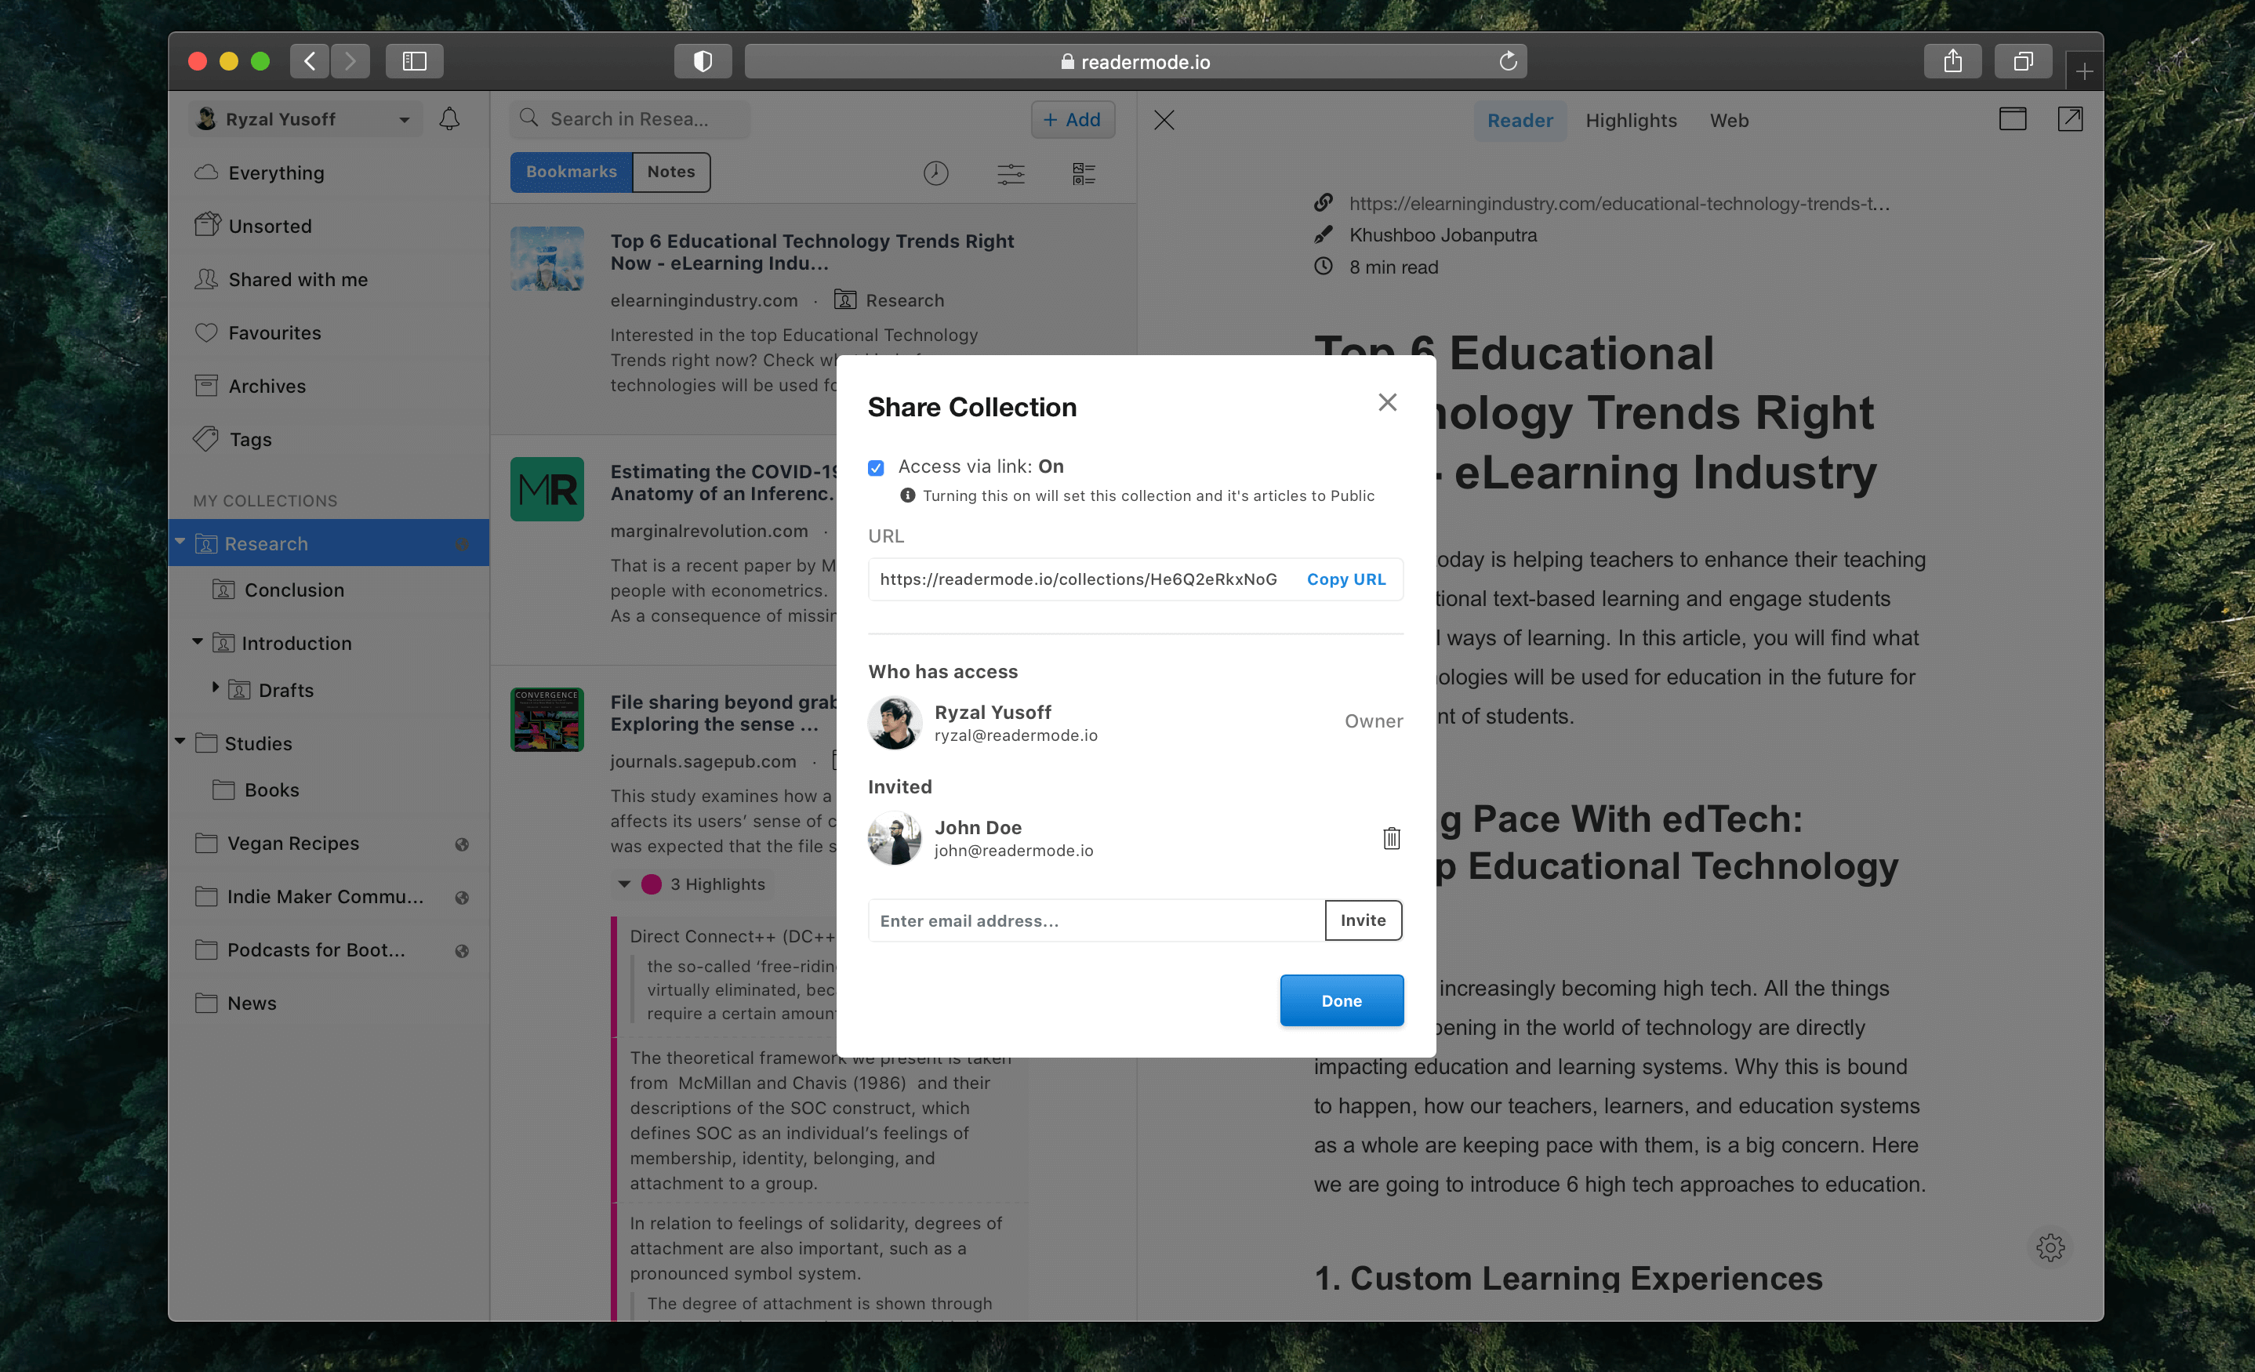Click the bookmark collection layout icon
Image resolution: width=2255 pixels, height=1372 pixels.
click(x=1086, y=172)
